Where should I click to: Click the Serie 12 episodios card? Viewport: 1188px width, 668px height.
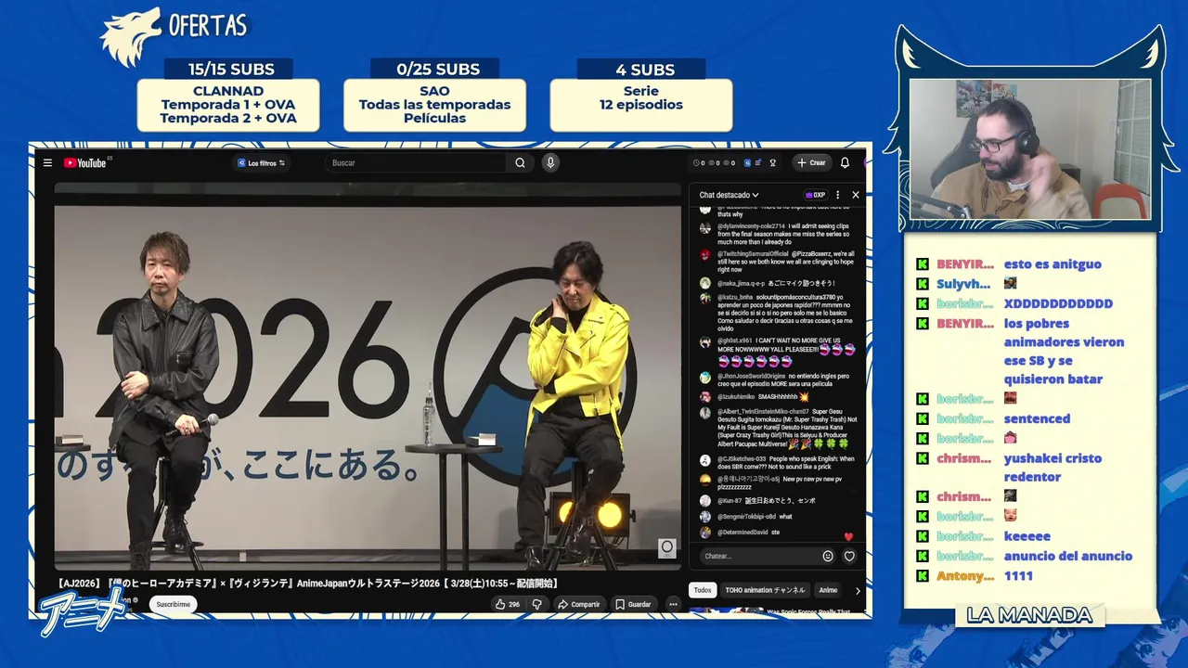coord(641,105)
